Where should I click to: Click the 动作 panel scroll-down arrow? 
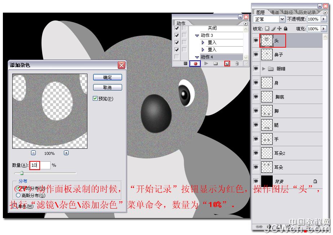[x=246, y=57]
